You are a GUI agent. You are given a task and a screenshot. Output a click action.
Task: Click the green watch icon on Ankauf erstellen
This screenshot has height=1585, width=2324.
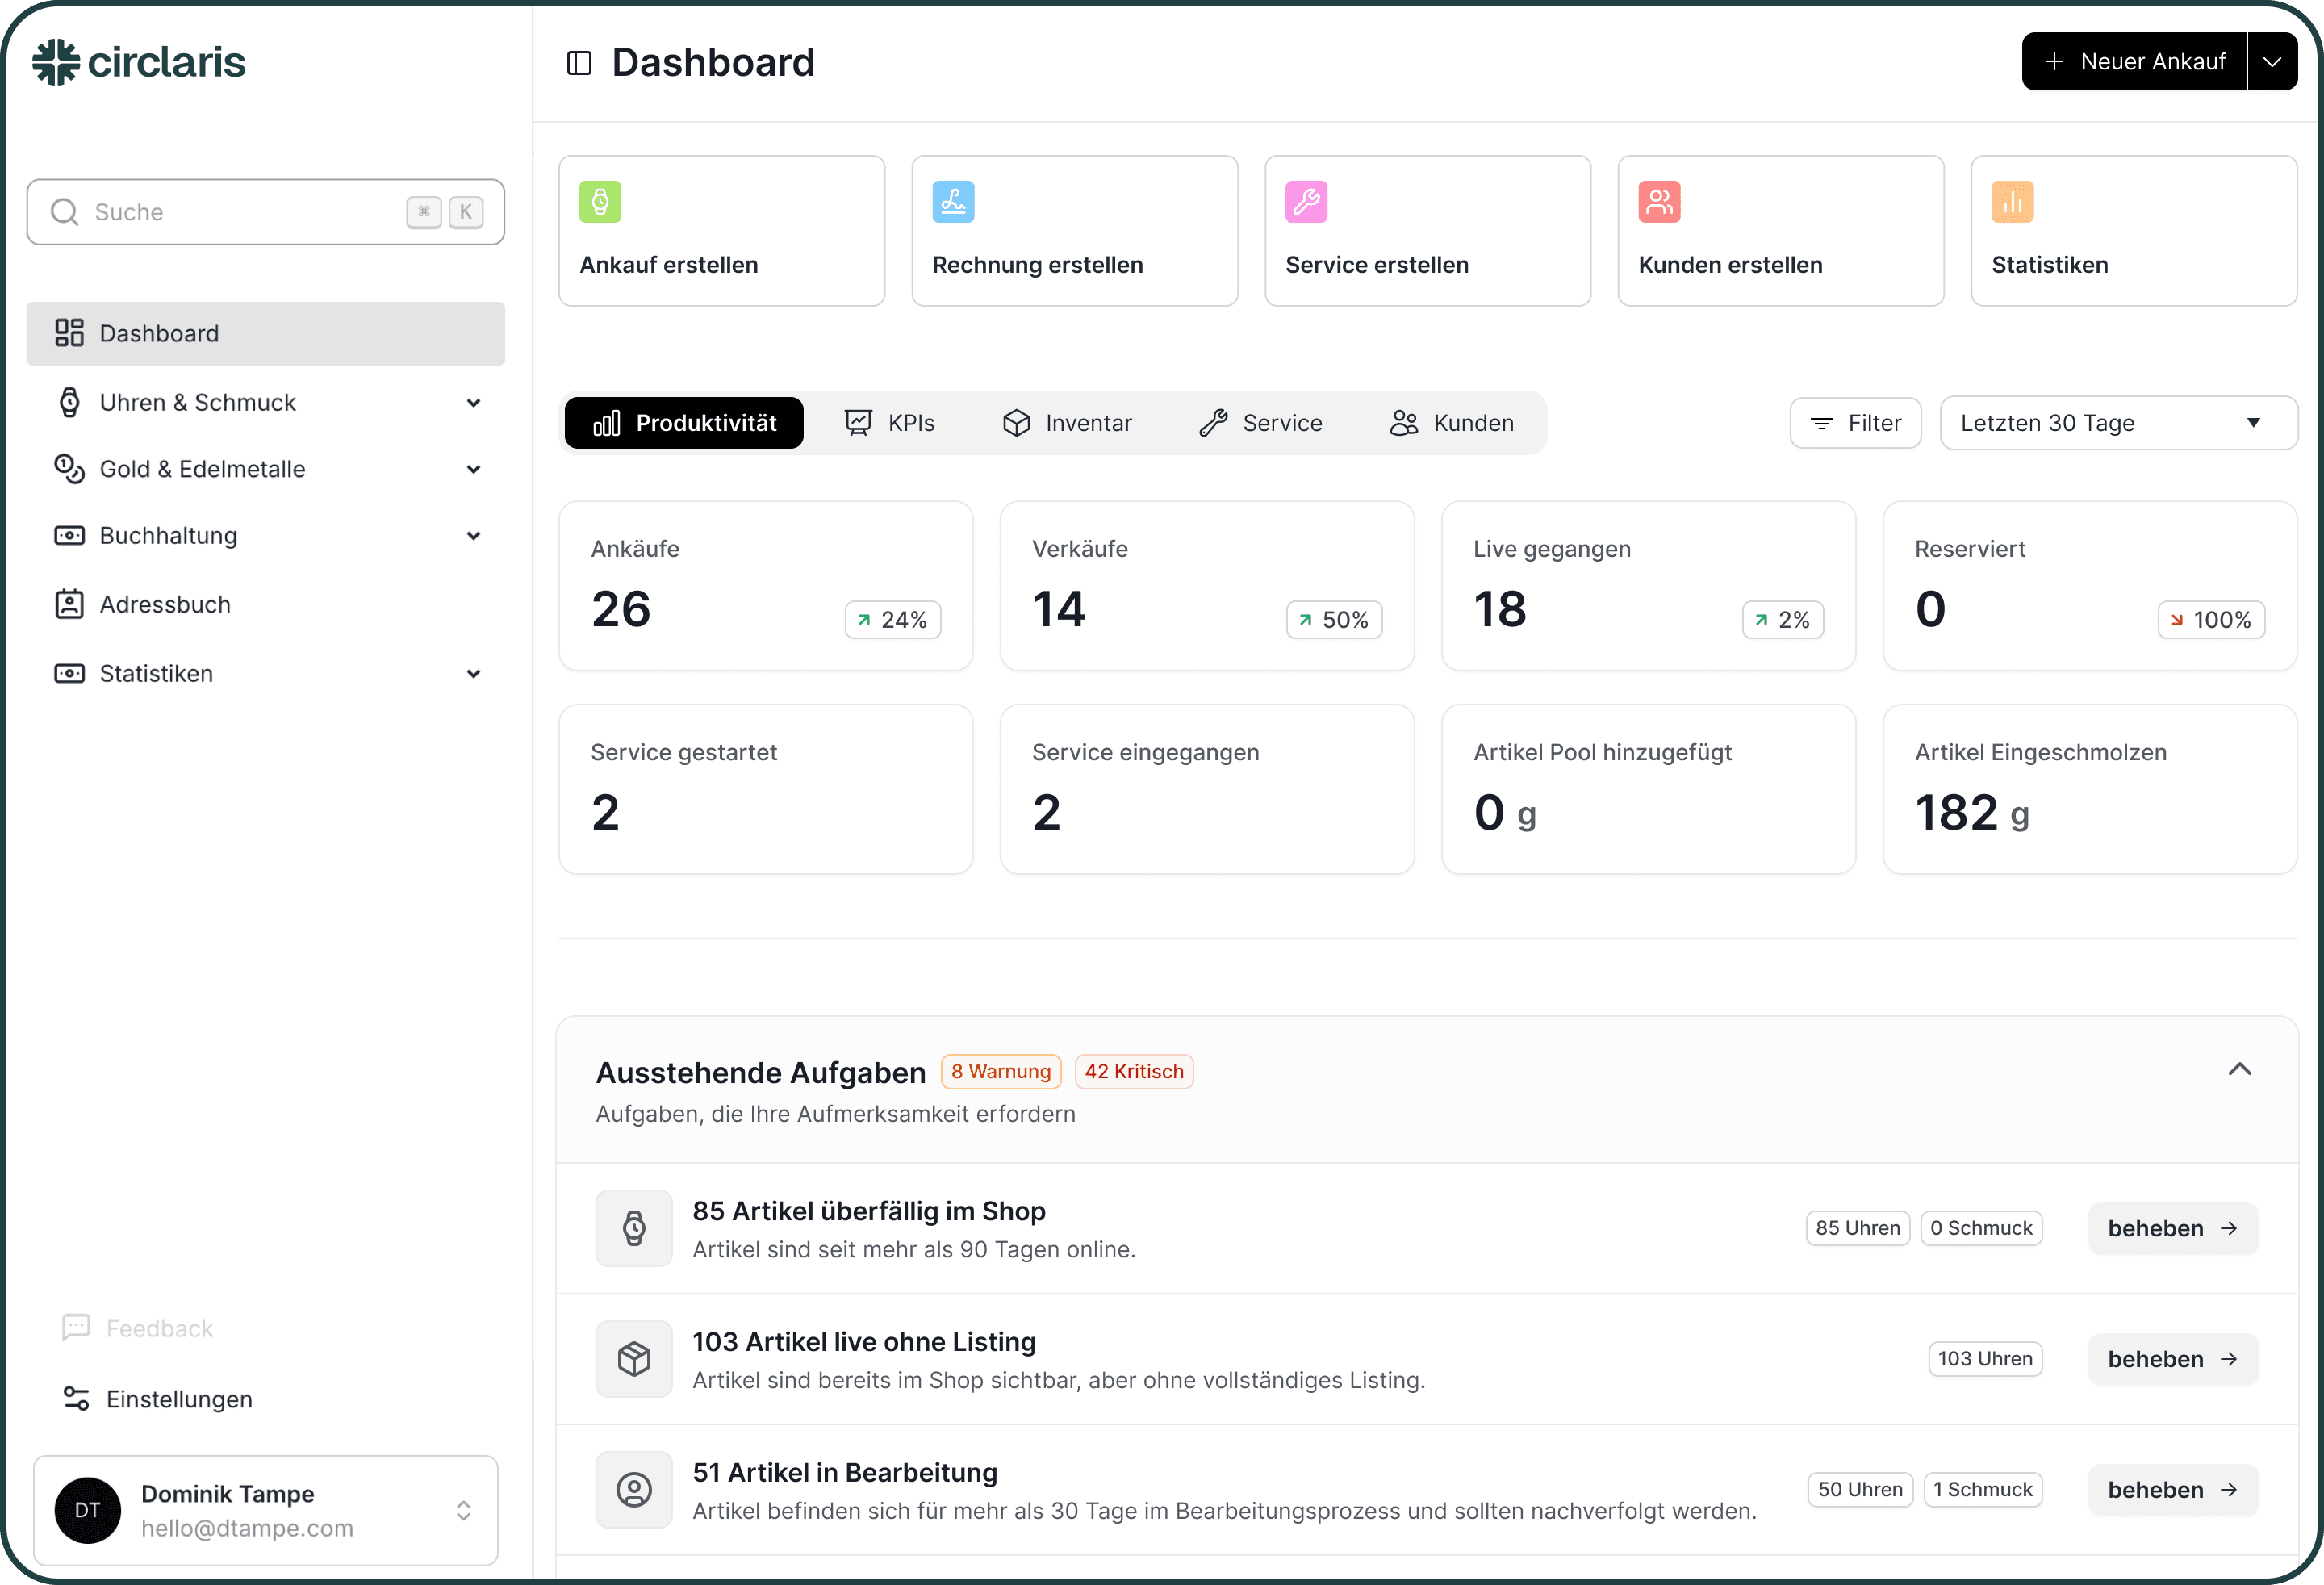click(x=600, y=202)
